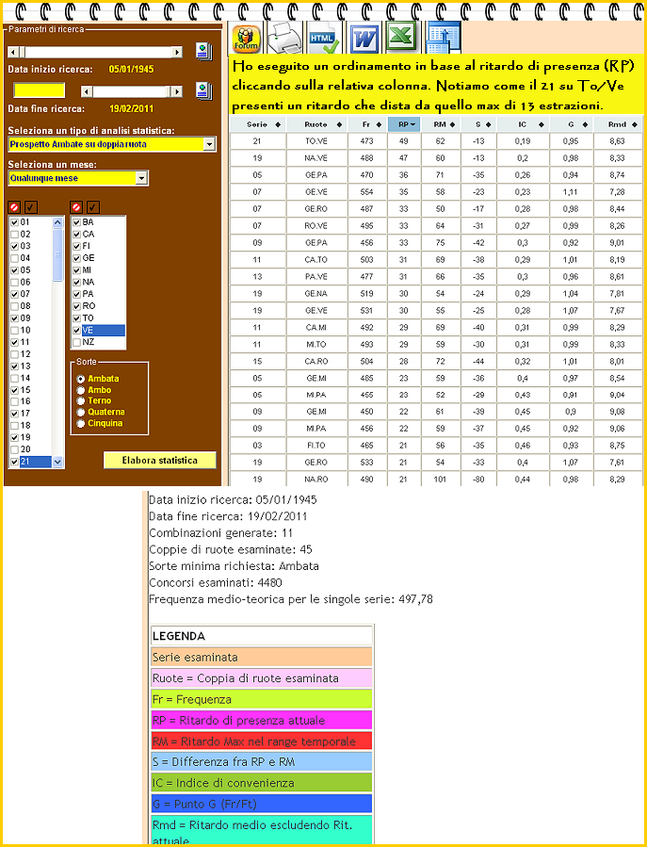Sort table by RM column header
Image resolution: width=647 pixels, height=847 pixels.
coord(441,124)
